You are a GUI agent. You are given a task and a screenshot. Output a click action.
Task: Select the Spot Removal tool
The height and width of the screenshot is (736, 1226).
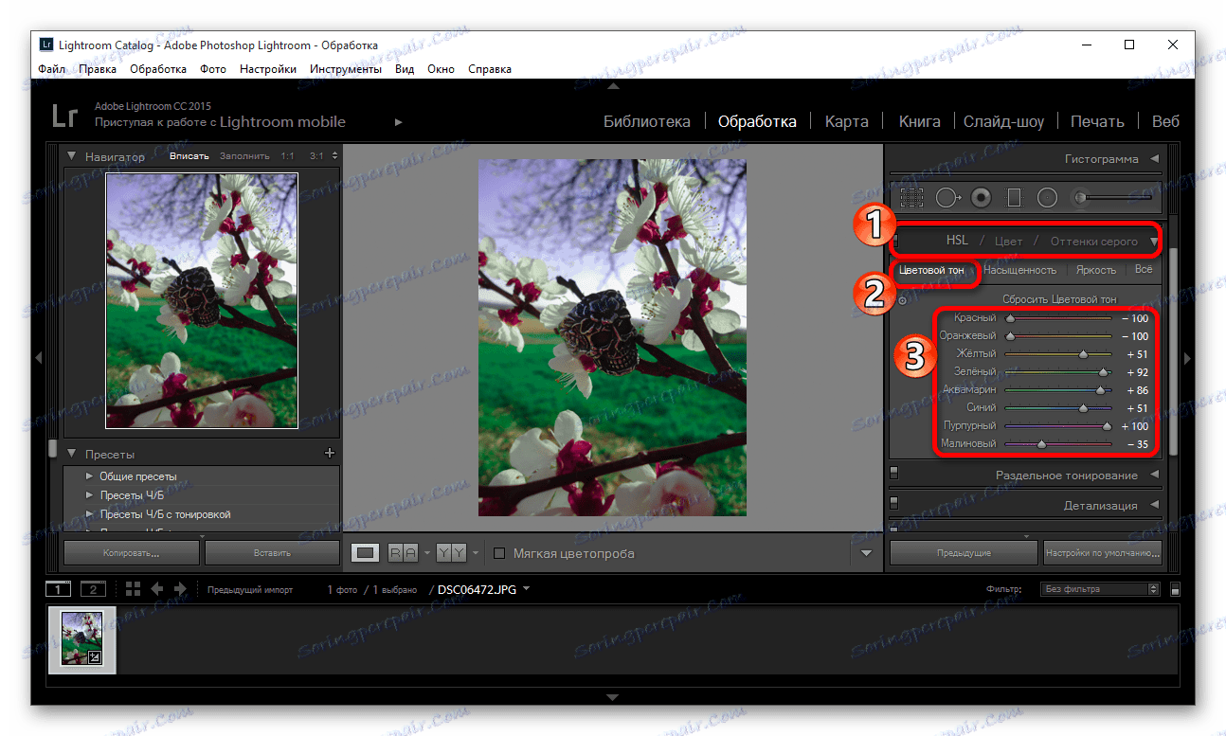[948, 197]
